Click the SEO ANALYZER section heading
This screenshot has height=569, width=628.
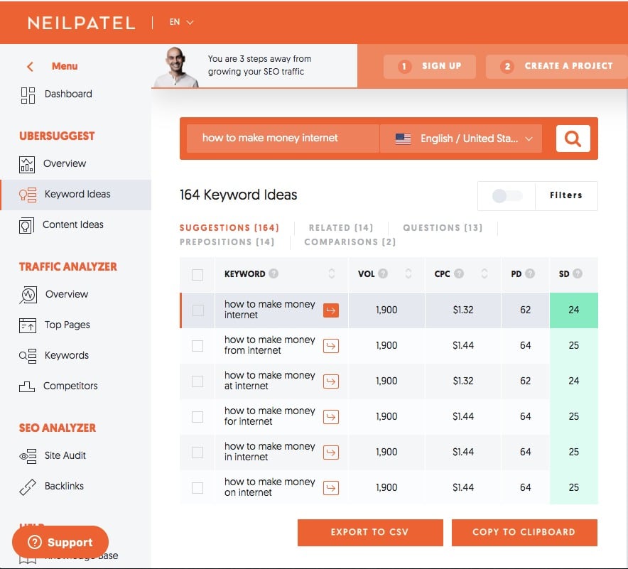click(58, 428)
